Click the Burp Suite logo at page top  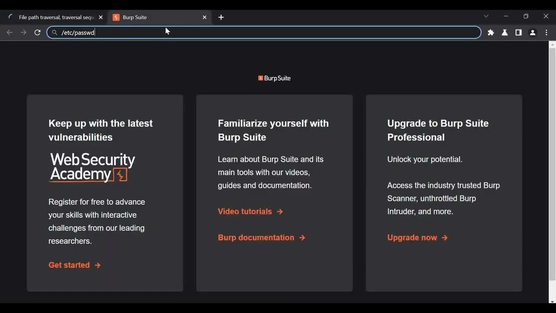tap(275, 78)
